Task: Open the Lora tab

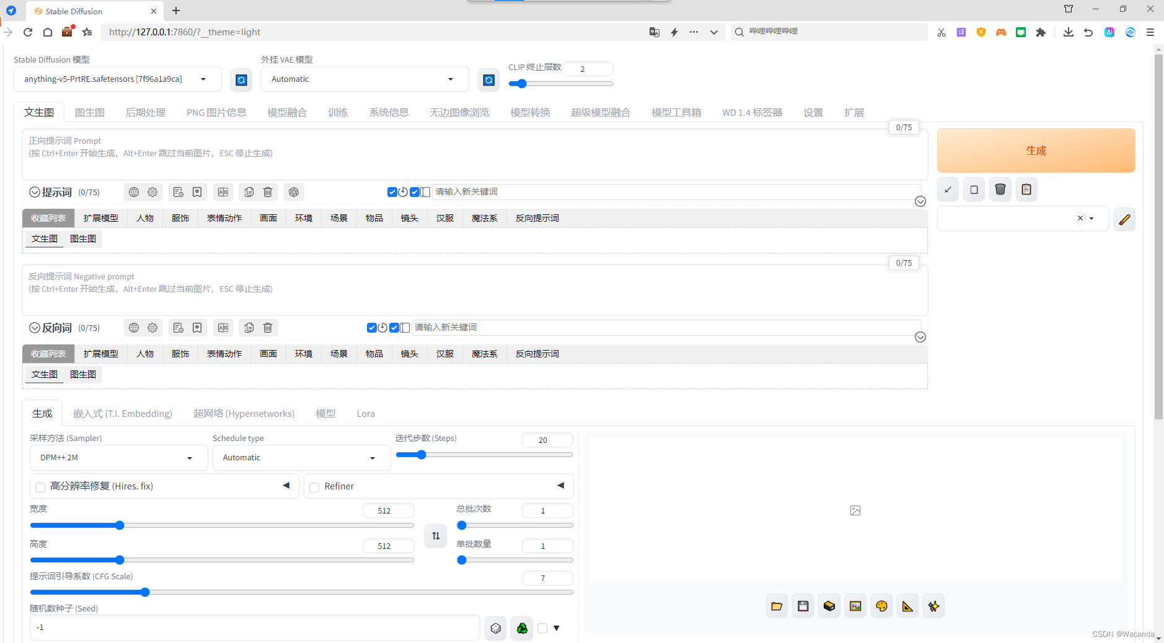Action: coord(366,414)
